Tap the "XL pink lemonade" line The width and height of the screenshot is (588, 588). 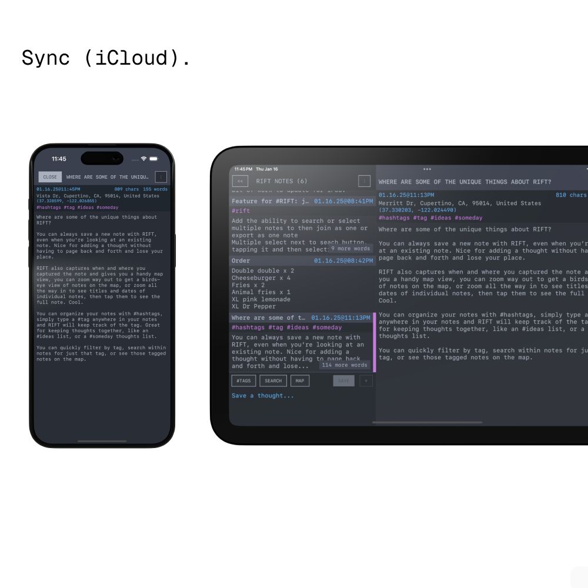261,299
